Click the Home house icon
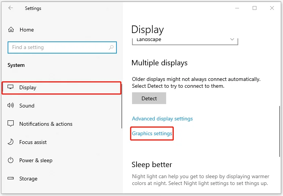 [11, 30]
